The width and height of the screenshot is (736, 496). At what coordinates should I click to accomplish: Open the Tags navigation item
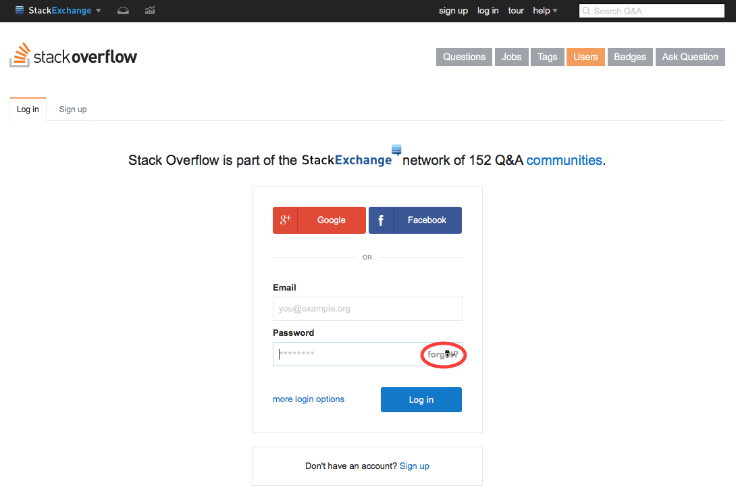coord(547,57)
